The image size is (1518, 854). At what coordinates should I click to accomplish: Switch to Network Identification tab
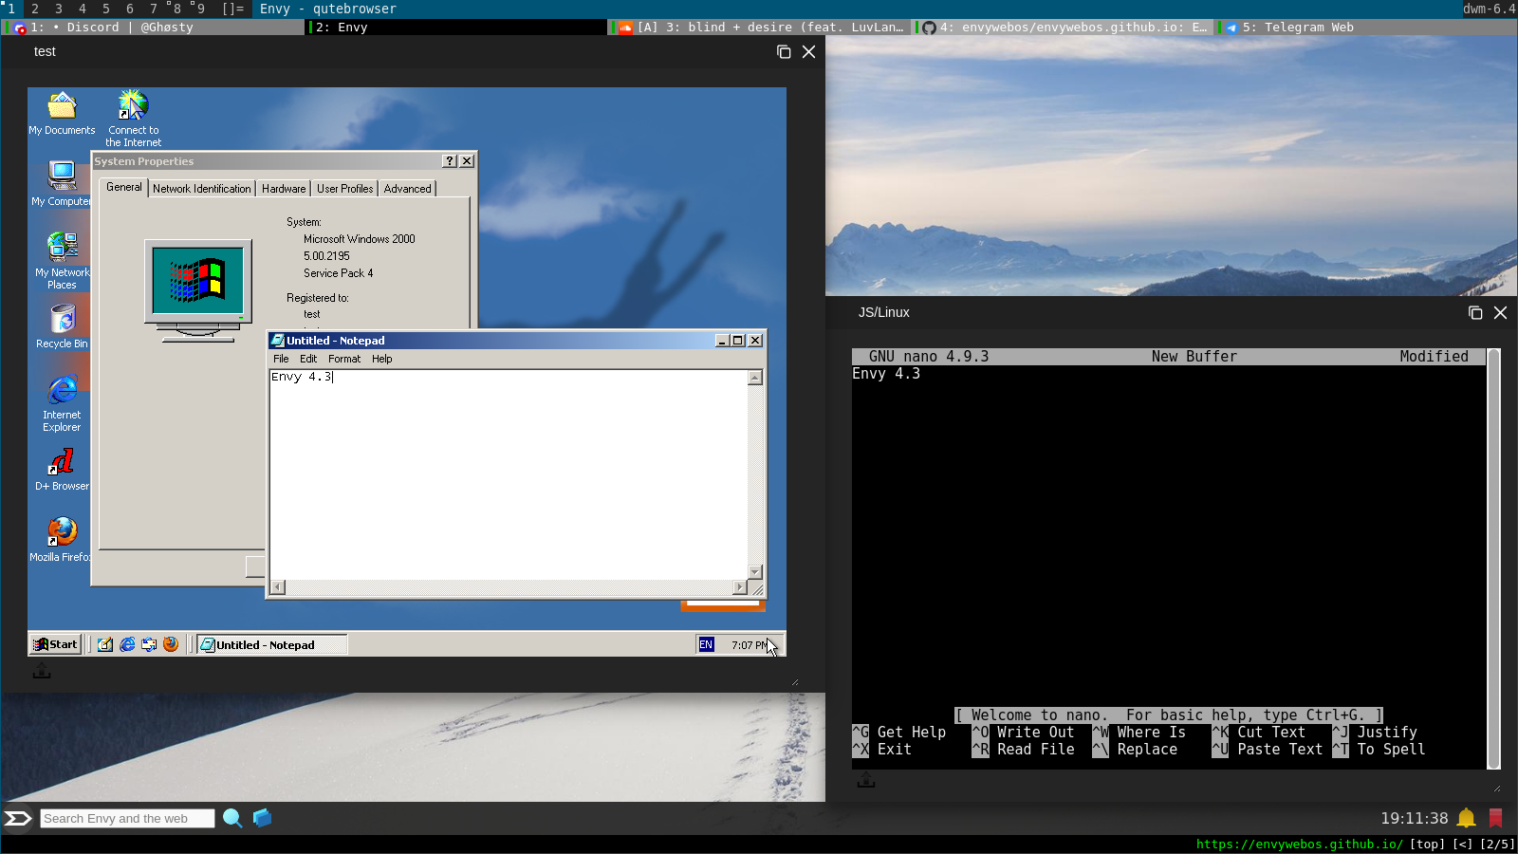point(202,189)
